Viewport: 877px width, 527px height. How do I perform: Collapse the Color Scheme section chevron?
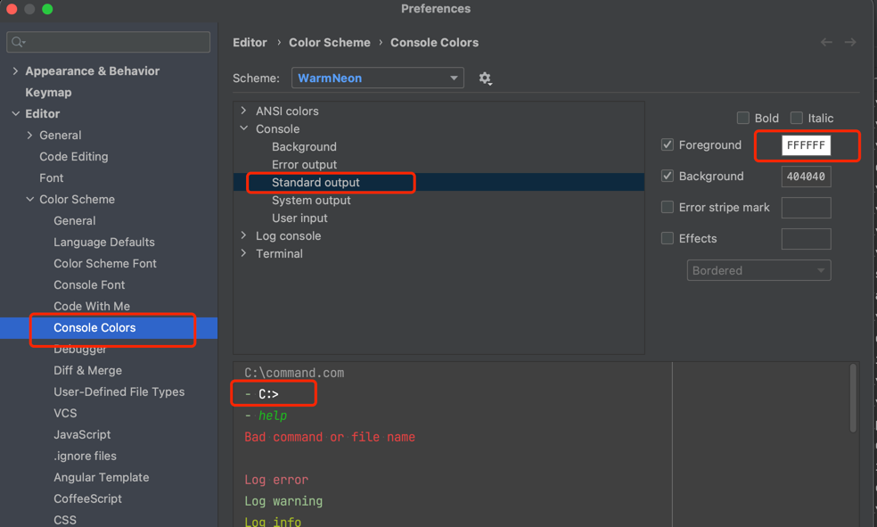(x=29, y=199)
